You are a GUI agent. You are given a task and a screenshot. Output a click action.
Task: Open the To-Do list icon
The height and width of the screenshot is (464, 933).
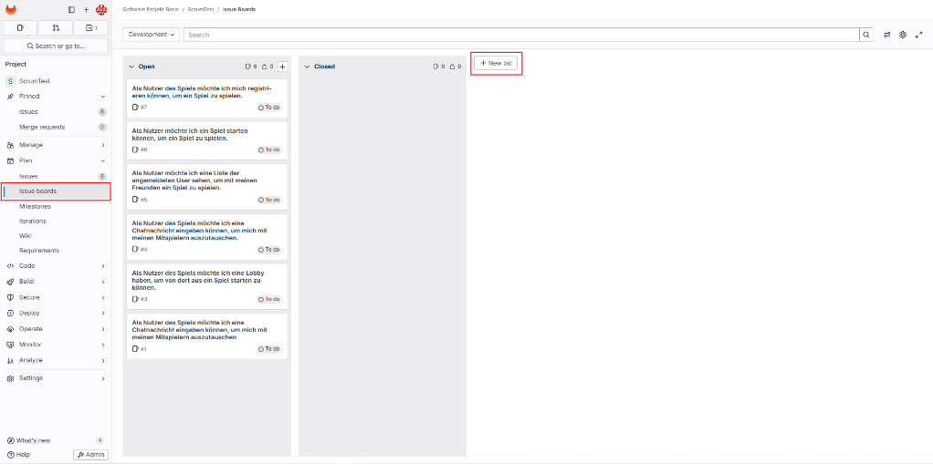tap(91, 28)
